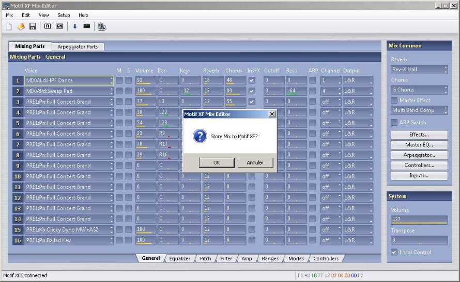Switch to the Filter bottom tab
The image size is (460, 282).
coord(226,259)
